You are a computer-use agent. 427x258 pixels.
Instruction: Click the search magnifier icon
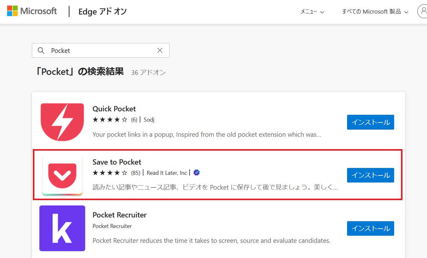(41, 50)
